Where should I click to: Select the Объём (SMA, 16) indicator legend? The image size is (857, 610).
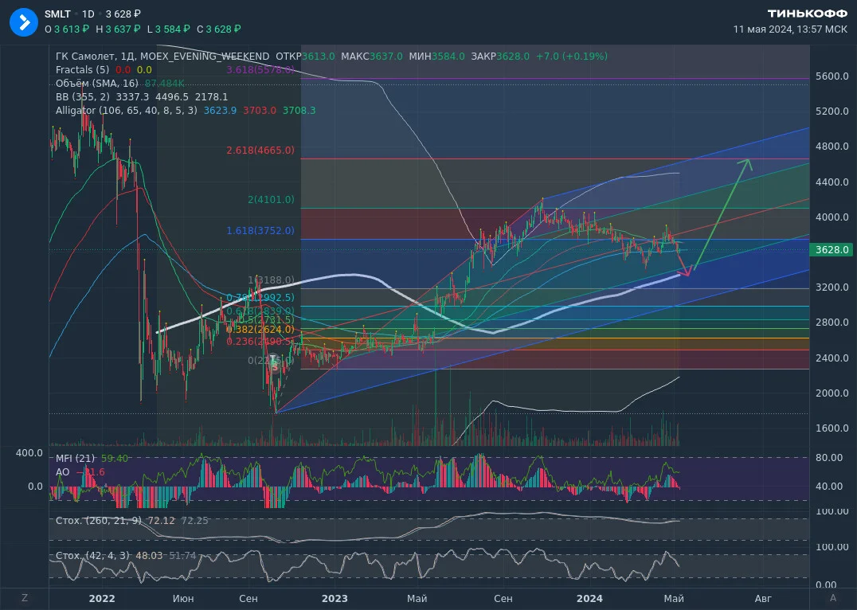tap(97, 84)
